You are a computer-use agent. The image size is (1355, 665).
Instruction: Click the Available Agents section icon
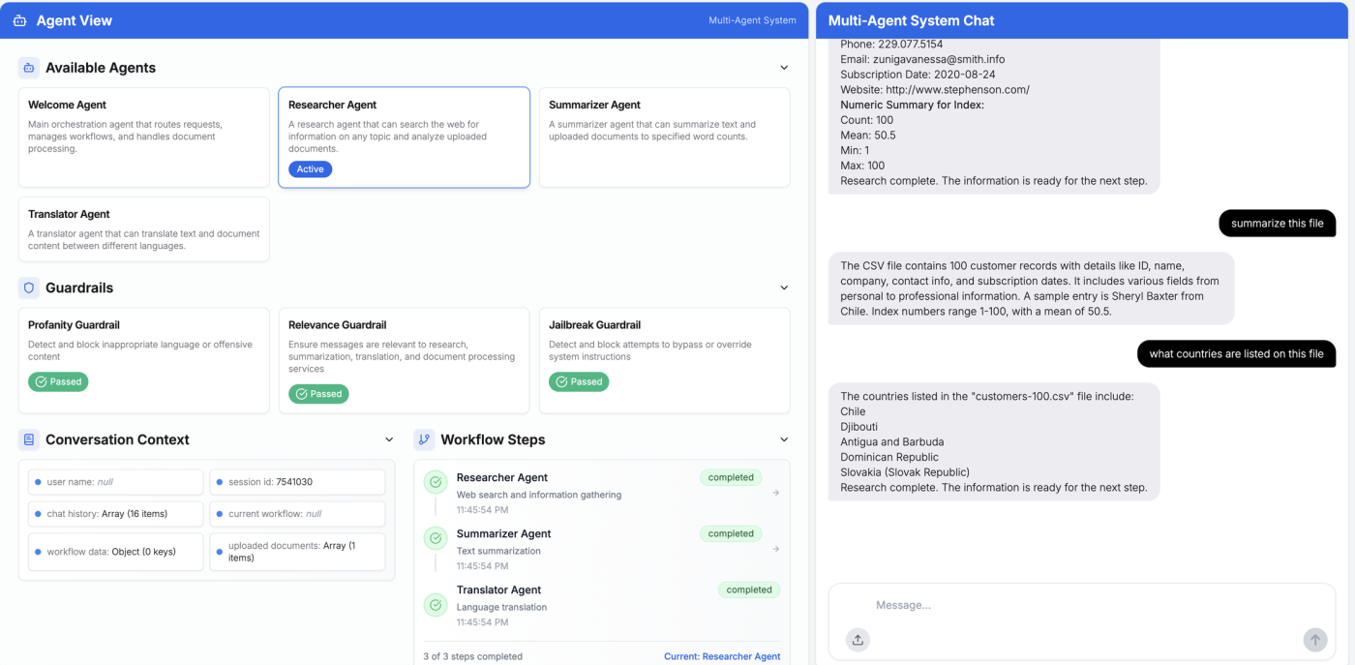coord(26,68)
